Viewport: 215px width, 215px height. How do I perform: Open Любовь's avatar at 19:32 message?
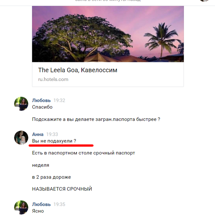pyautogui.click(x=21, y=104)
